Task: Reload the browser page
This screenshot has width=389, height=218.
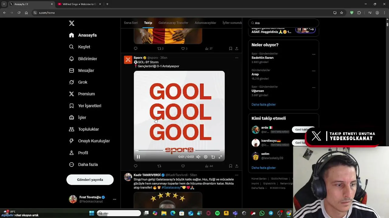Action: 19,13
